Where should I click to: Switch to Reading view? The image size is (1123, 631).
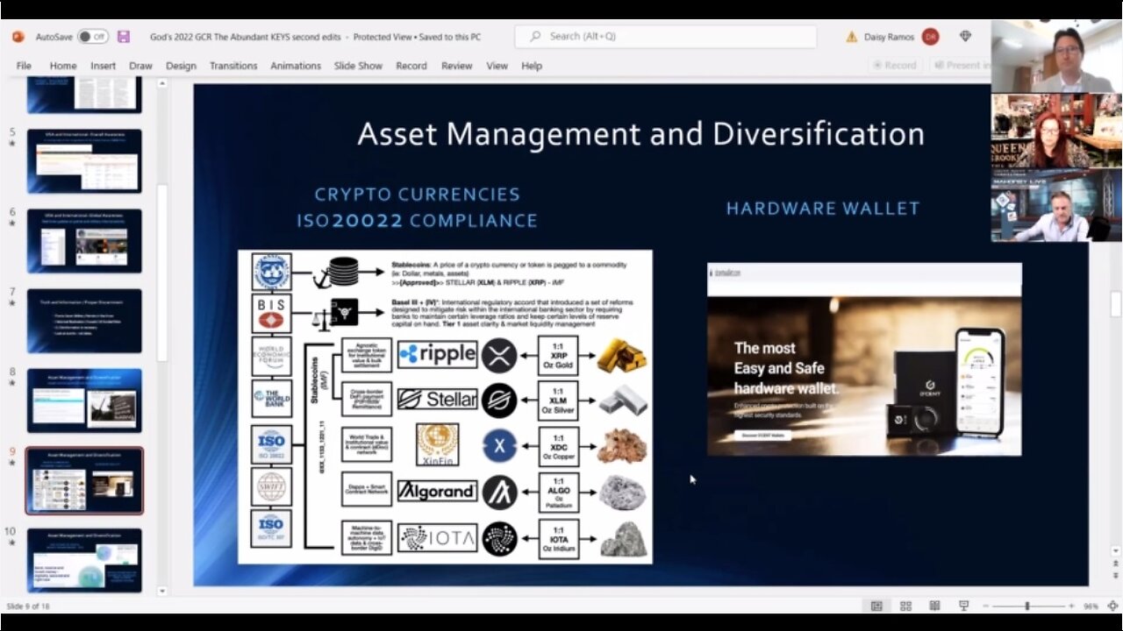click(934, 606)
